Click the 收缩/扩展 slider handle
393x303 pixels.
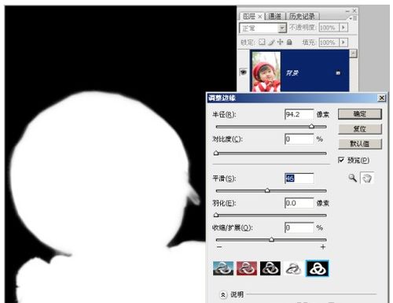click(272, 239)
